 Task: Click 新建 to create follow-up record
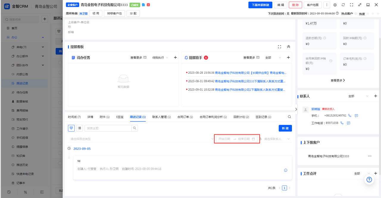(x=285, y=128)
